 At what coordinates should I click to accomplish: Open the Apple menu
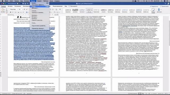[x=2, y=1]
